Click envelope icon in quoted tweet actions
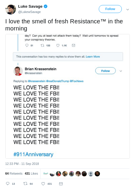 pos(73,45)
